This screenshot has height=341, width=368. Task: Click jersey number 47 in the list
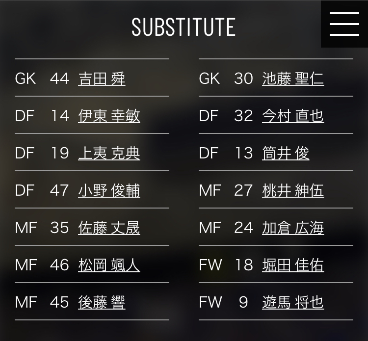[59, 190]
